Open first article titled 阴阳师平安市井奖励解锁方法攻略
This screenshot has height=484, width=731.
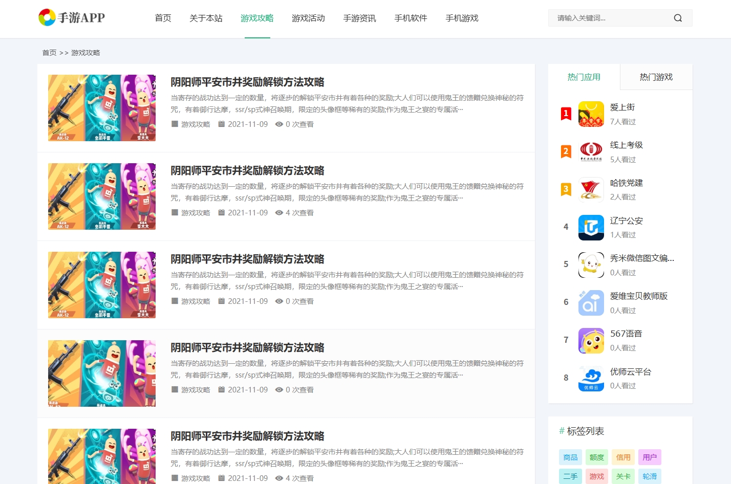[x=247, y=82]
